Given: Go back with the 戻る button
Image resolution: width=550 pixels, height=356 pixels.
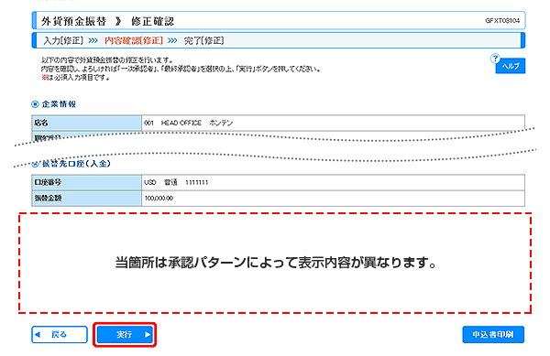Looking at the screenshot, I should pos(60,335).
